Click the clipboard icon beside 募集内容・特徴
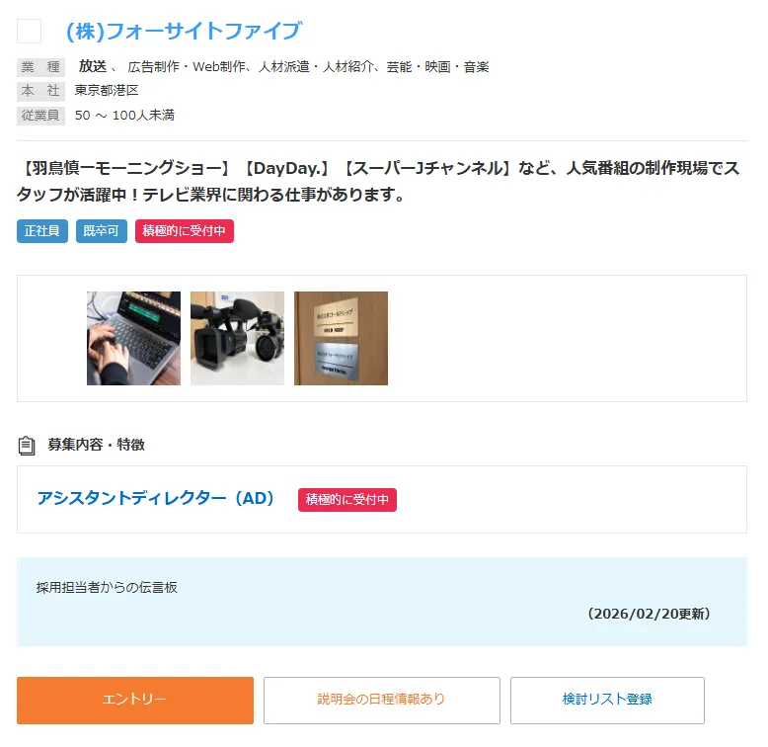This screenshot has height=747, width=768. (27, 446)
